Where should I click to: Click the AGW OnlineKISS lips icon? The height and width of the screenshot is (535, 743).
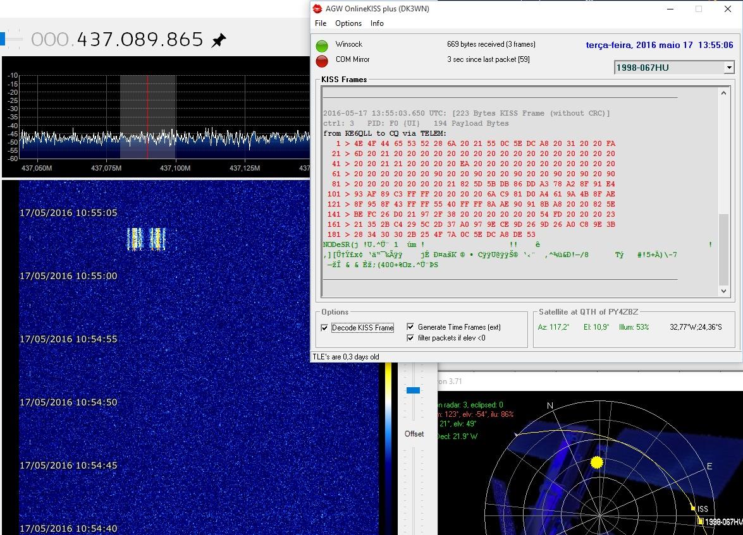(x=318, y=9)
